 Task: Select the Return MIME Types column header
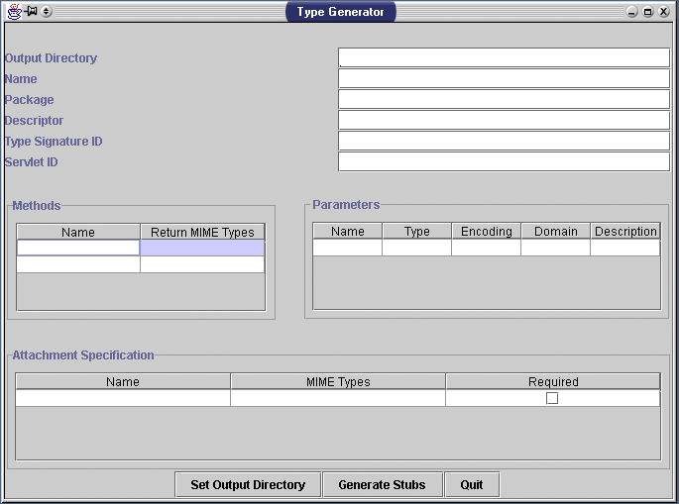(202, 233)
